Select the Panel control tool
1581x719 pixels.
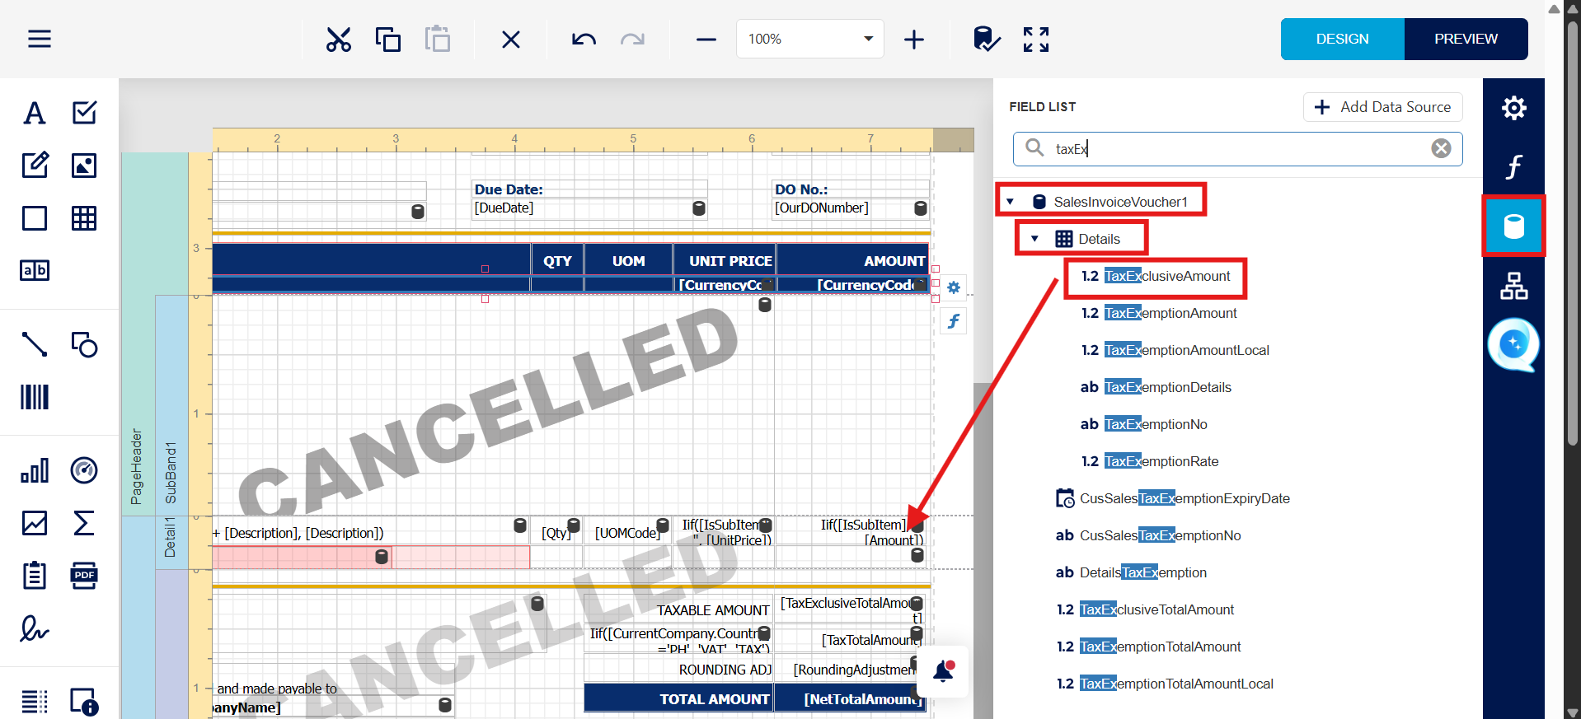[x=35, y=218]
